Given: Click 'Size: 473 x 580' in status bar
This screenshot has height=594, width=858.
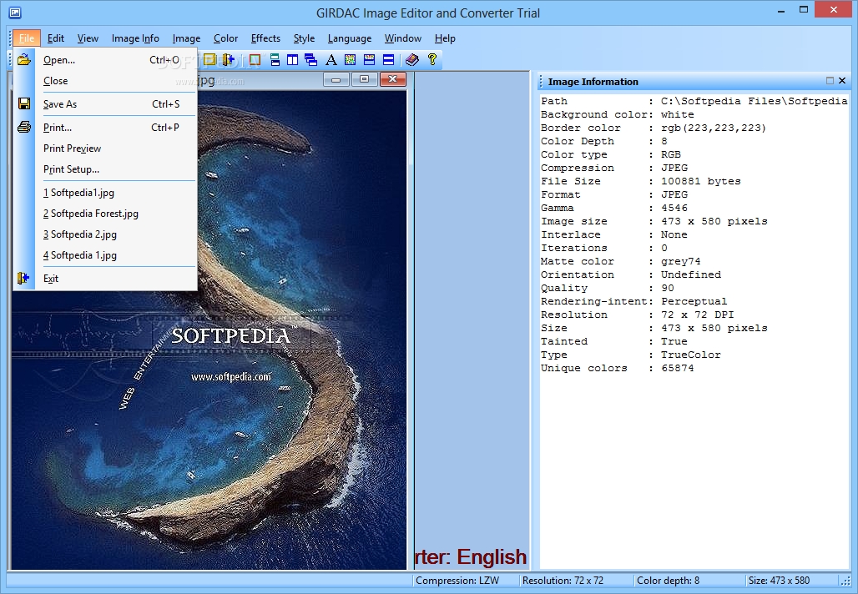Looking at the screenshot, I should [x=779, y=581].
